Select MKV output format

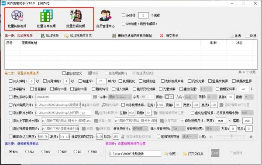(x=60, y=152)
